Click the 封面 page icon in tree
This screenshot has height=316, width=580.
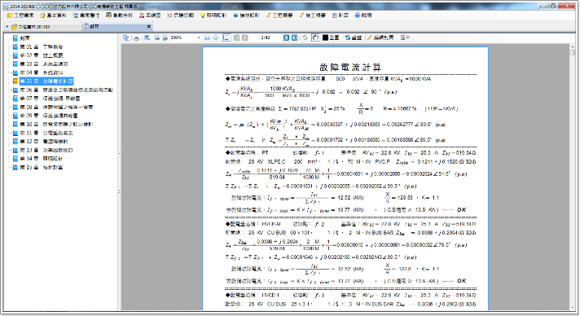click(15, 38)
